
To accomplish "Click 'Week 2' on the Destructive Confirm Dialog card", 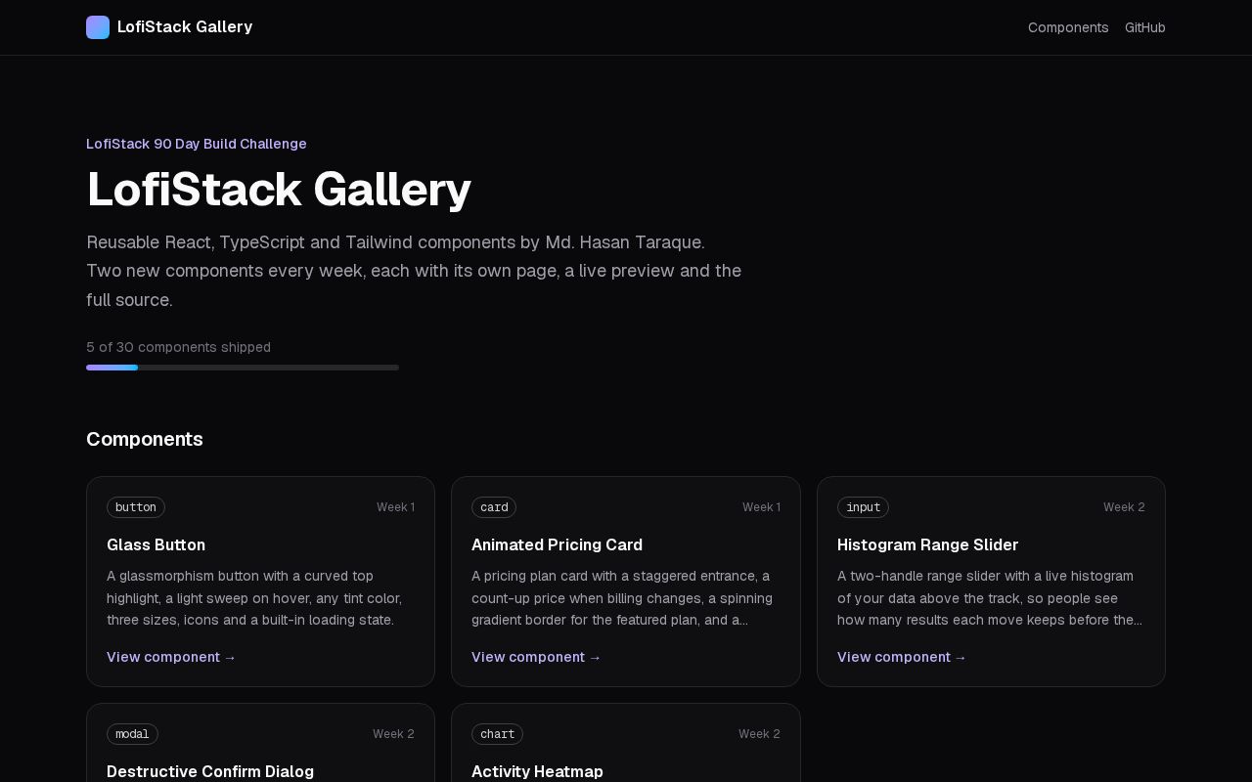I will 393,734.
